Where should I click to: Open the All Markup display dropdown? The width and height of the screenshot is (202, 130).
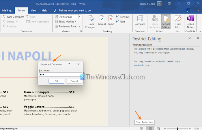pyautogui.click(x=80, y=17)
